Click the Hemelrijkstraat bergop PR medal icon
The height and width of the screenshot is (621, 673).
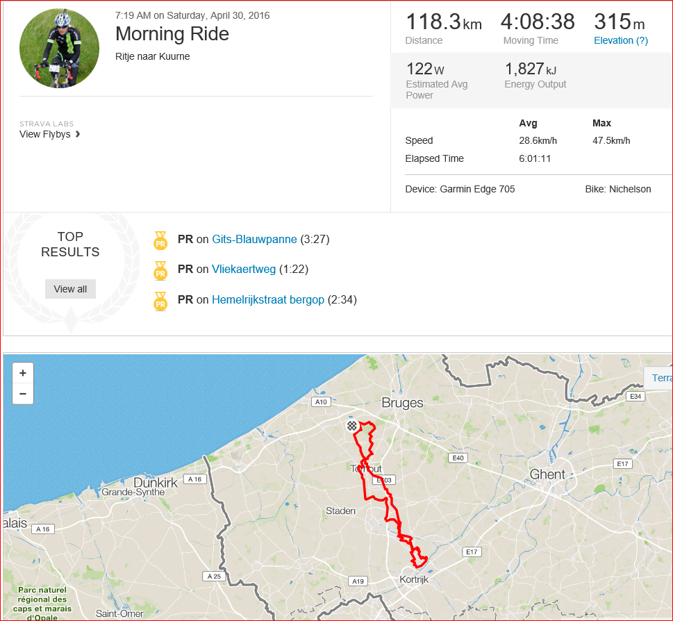(x=160, y=301)
